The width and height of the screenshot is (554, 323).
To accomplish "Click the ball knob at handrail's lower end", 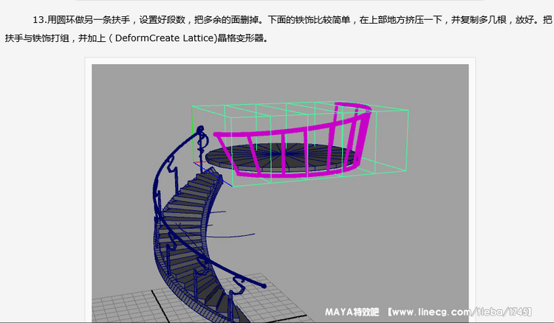I will click(262, 284).
